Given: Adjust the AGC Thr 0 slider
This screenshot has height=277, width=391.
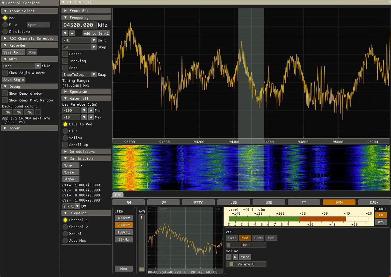Looking at the screenshot, I should coord(246,245).
